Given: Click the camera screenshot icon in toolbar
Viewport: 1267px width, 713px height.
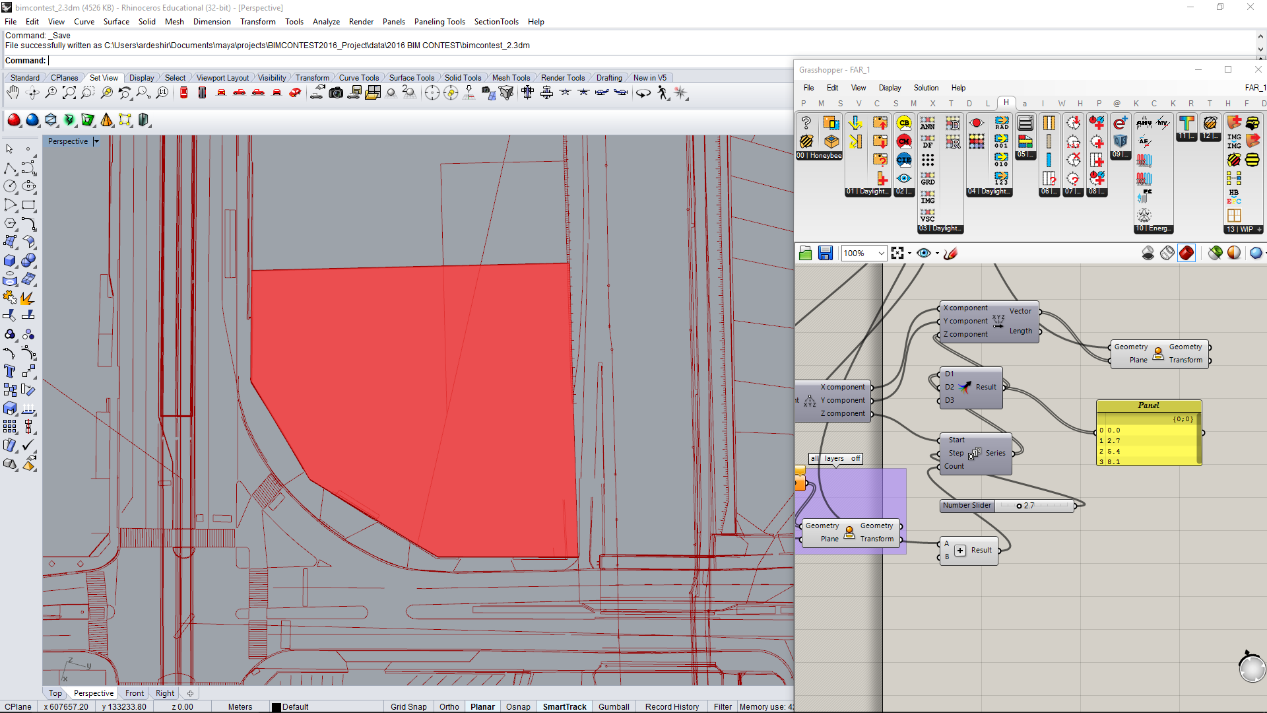Looking at the screenshot, I should coord(336,93).
